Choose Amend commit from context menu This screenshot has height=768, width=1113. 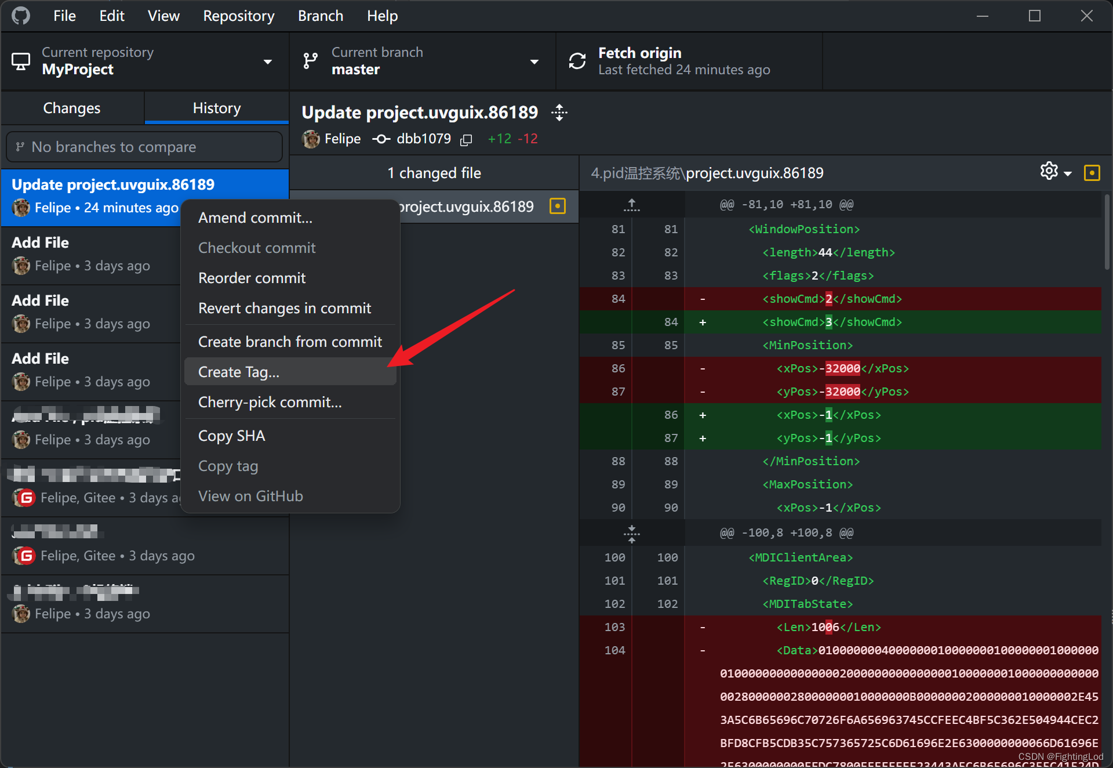290,218
